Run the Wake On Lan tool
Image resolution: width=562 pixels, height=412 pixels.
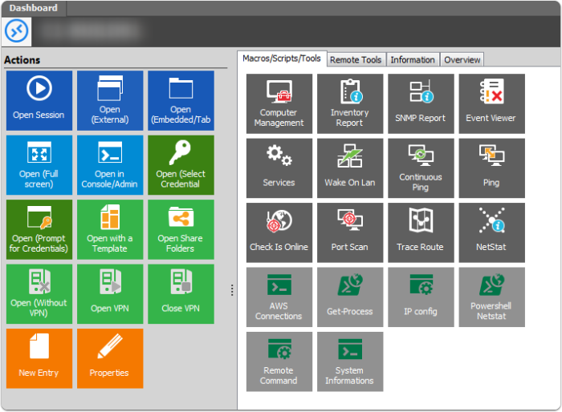point(349,168)
